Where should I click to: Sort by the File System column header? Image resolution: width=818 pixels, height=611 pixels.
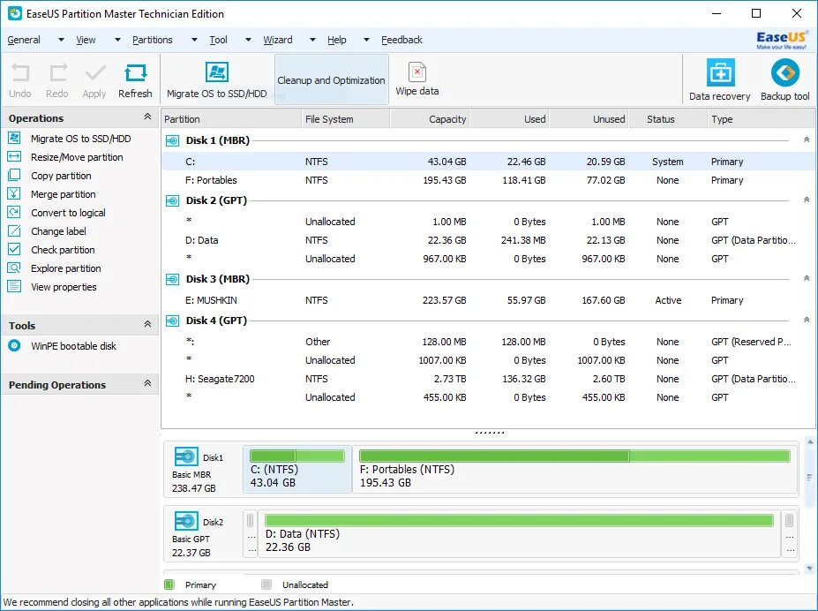click(x=345, y=119)
